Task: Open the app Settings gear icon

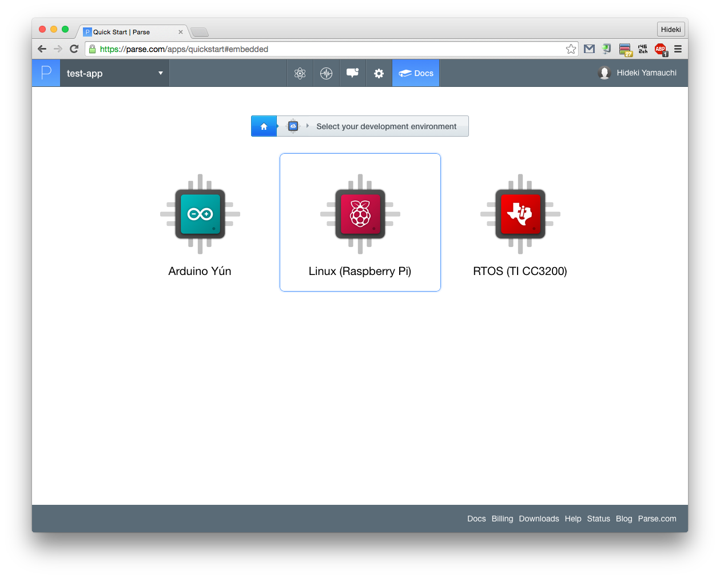Action: (x=379, y=73)
